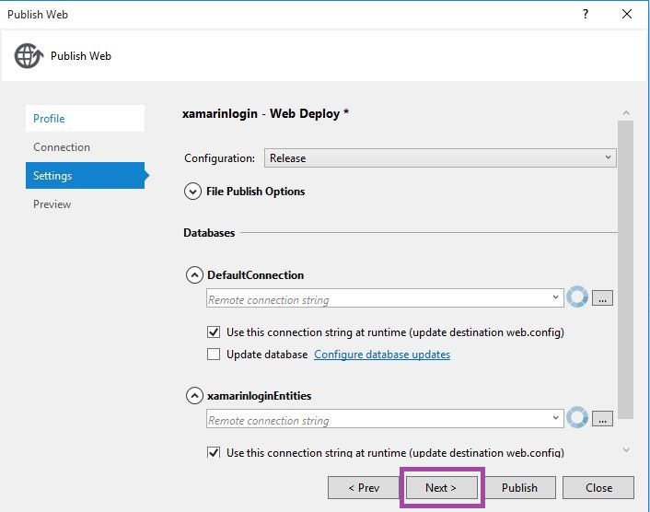Enable the Update database checkbox
Image resolution: width=650 pixels, height=512 pixels.
click(214, 355)
